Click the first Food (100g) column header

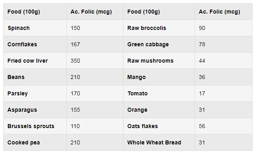(35, 12)
